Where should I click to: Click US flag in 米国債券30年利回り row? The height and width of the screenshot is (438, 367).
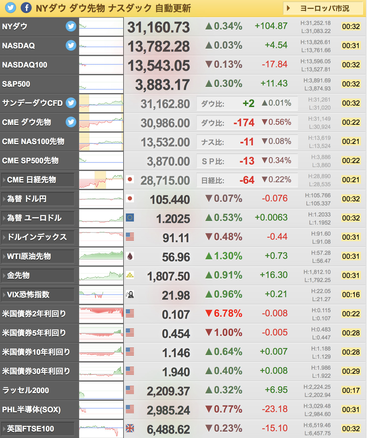[130, 371]
